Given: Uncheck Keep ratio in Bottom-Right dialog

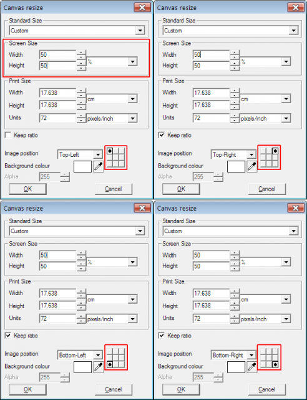Looking at the screenshot, I should 161,336.
